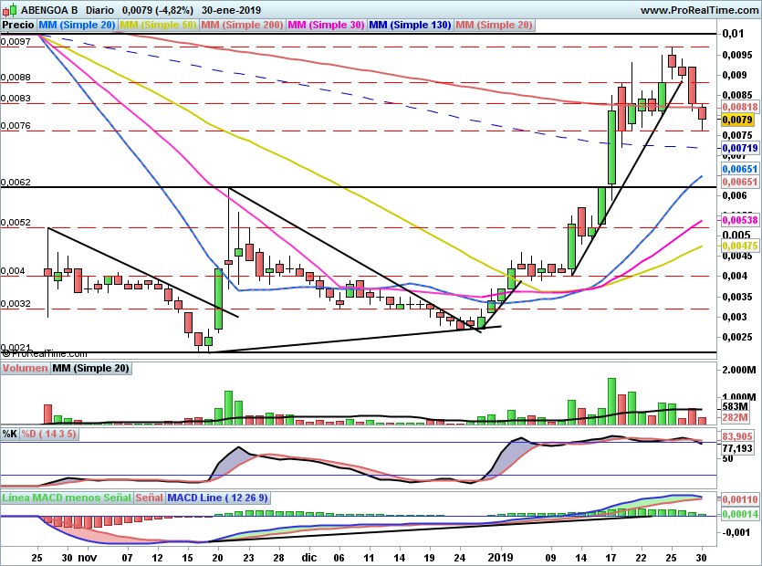Select the Señal label in MACD panel
The height and width of the screenshot is (566, 762).
(151, 498)
